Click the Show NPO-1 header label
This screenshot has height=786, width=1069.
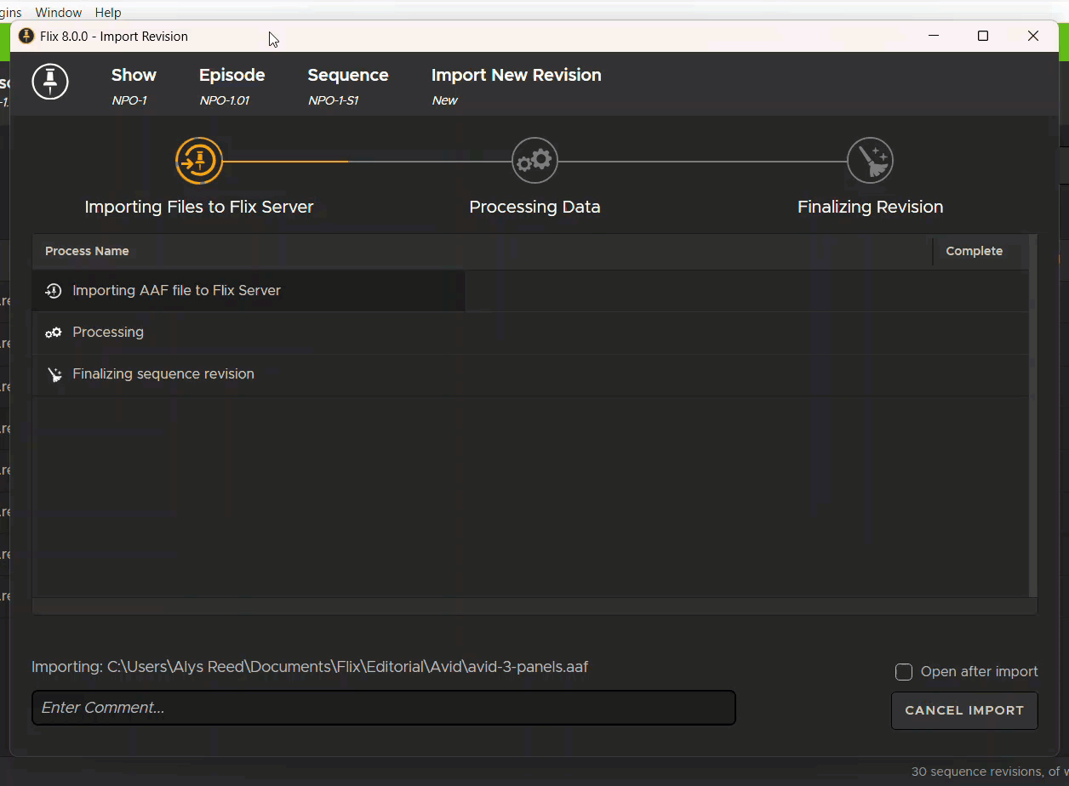[x=134, y=86]
